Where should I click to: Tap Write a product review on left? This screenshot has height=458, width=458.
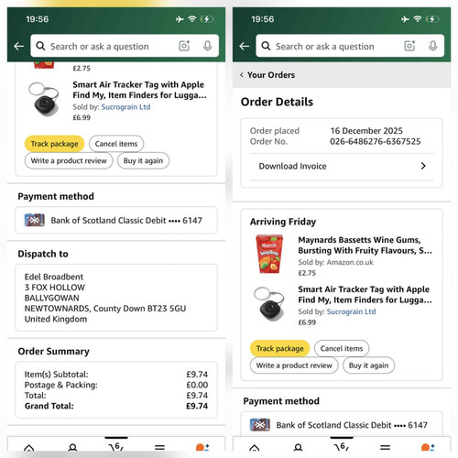69,160
